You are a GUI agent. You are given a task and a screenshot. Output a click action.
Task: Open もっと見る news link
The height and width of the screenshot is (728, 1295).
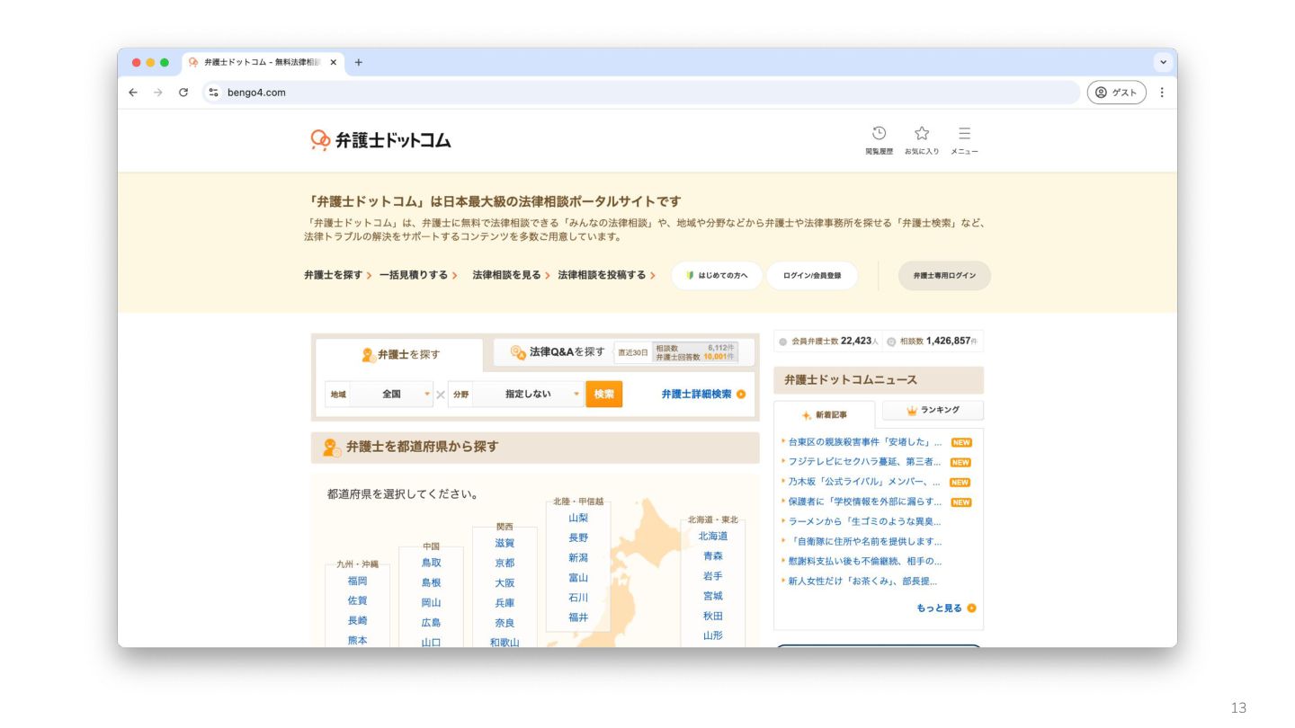tap(946, 608)
